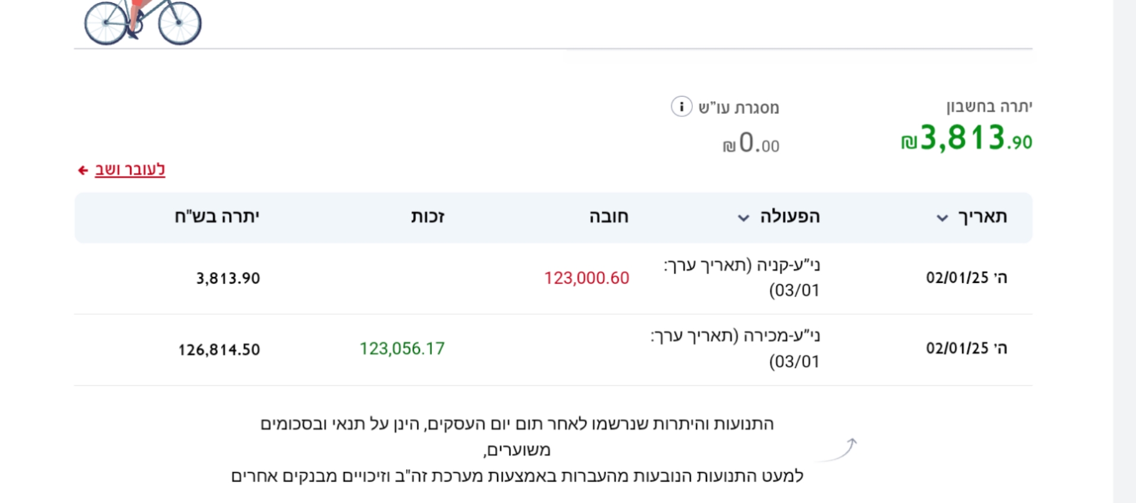1136x503 pixels.
Task: Select the יתרה בש"ח column header
Action: (x=217, y=217)
